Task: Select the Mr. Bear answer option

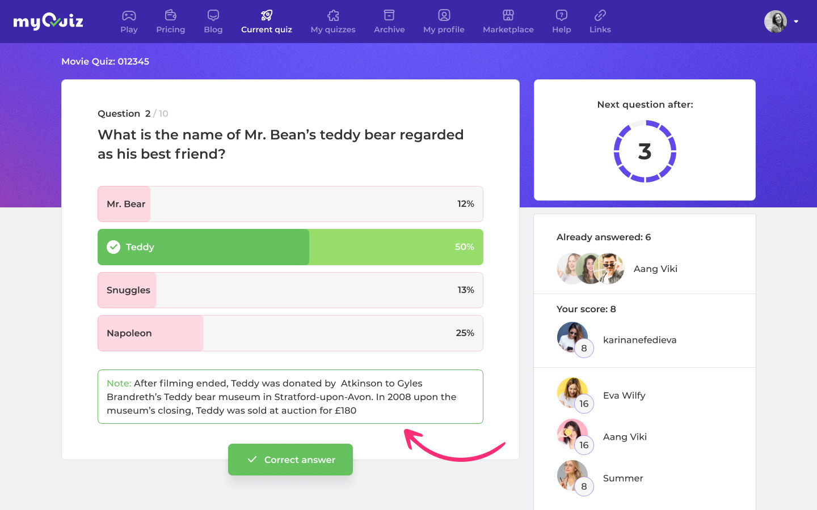Action: 290,204
